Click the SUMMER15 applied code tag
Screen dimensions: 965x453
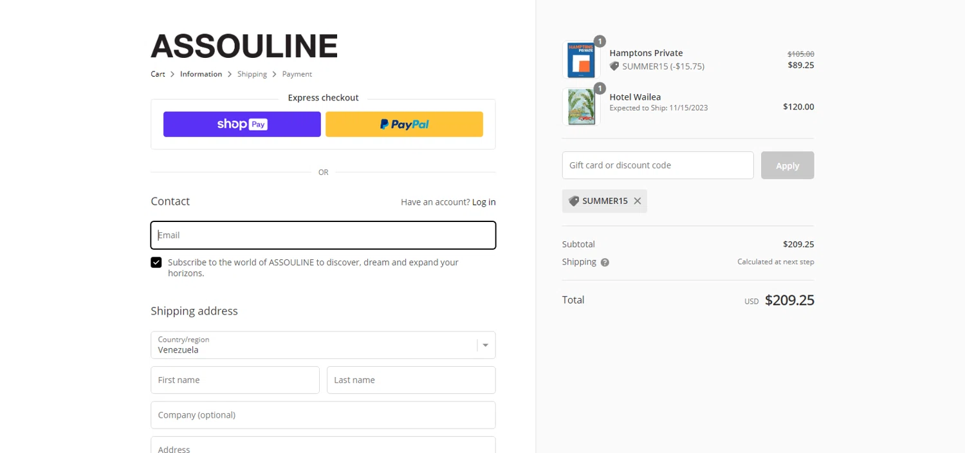605,201
